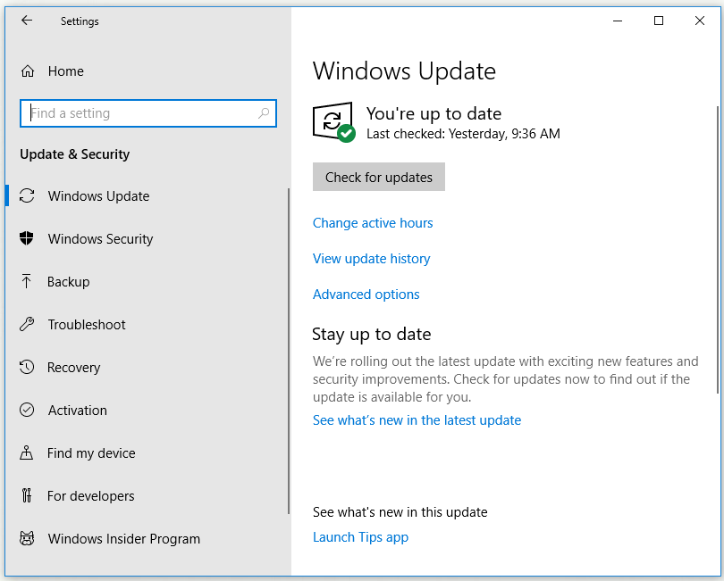This screenshot has height=581, width=724.
Task: Click the sidebar navigation scrollbar
Action: click(x=289, y=351)
